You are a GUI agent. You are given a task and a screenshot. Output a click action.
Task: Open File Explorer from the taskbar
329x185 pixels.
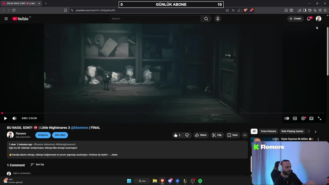tap(155, 181)
